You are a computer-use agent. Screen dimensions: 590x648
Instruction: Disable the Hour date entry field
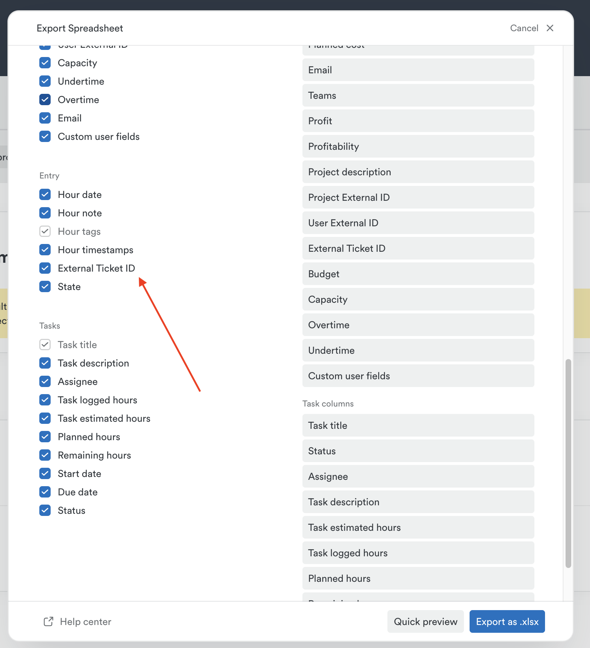pyautogui.click(x=45, y=194)
